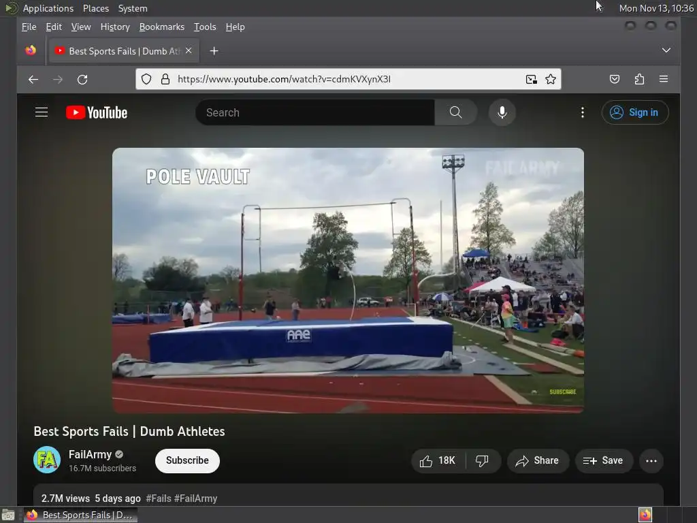
Task: Click inside the YouTube search field
Action: pyautogui.click(x=314, y=112)
